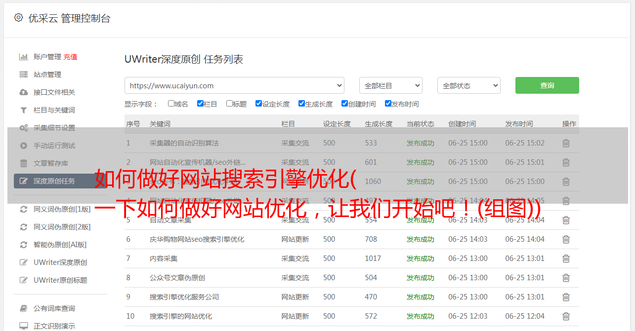
Task: Uncheck the 设定长度 field checkbox
Action: (x=258, y=104)
